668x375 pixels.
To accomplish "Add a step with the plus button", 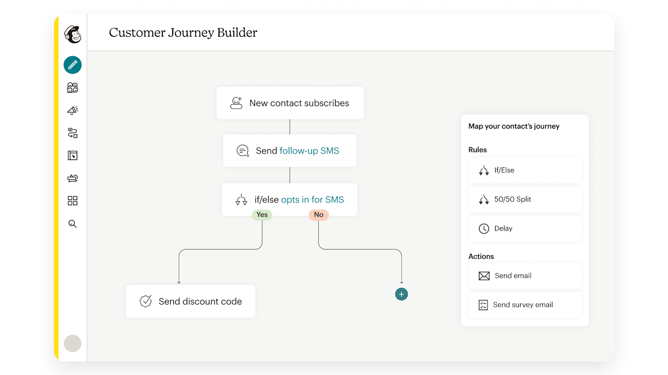I will (x=402, y=294).
